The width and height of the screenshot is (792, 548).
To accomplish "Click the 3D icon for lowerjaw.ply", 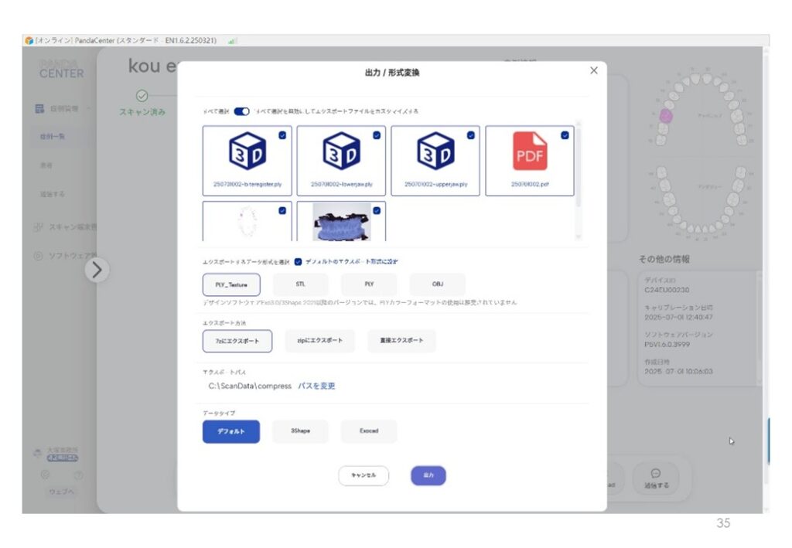I will pos(341,151).
